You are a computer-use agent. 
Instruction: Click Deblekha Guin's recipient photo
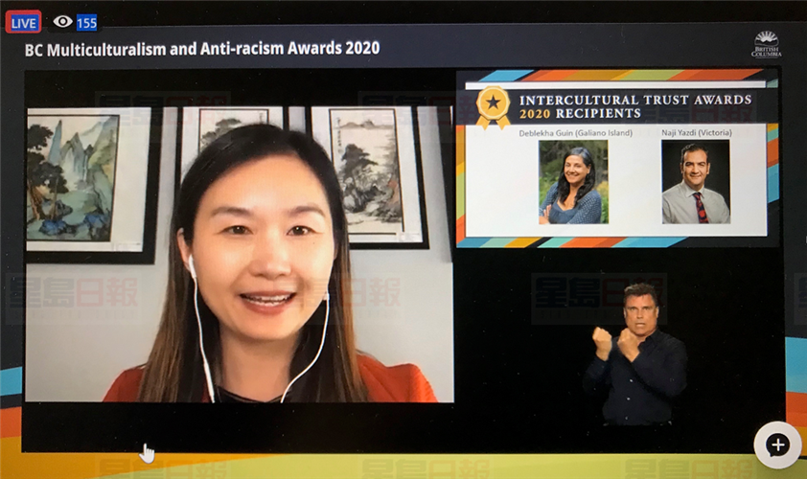(x=572, y=182)
